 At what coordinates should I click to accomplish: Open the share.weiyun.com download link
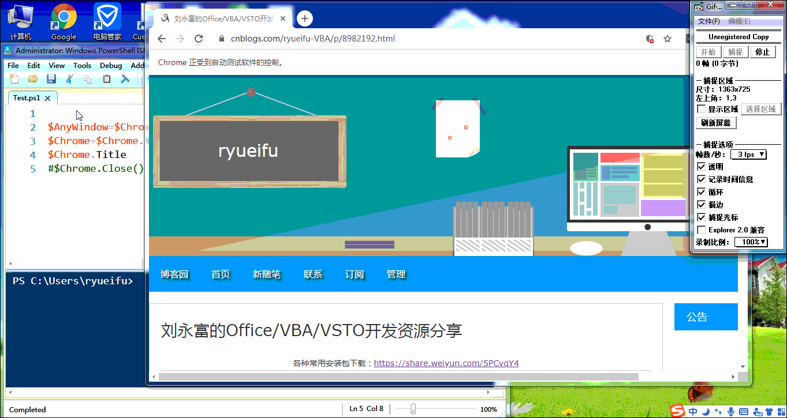(x=446, y=363)
